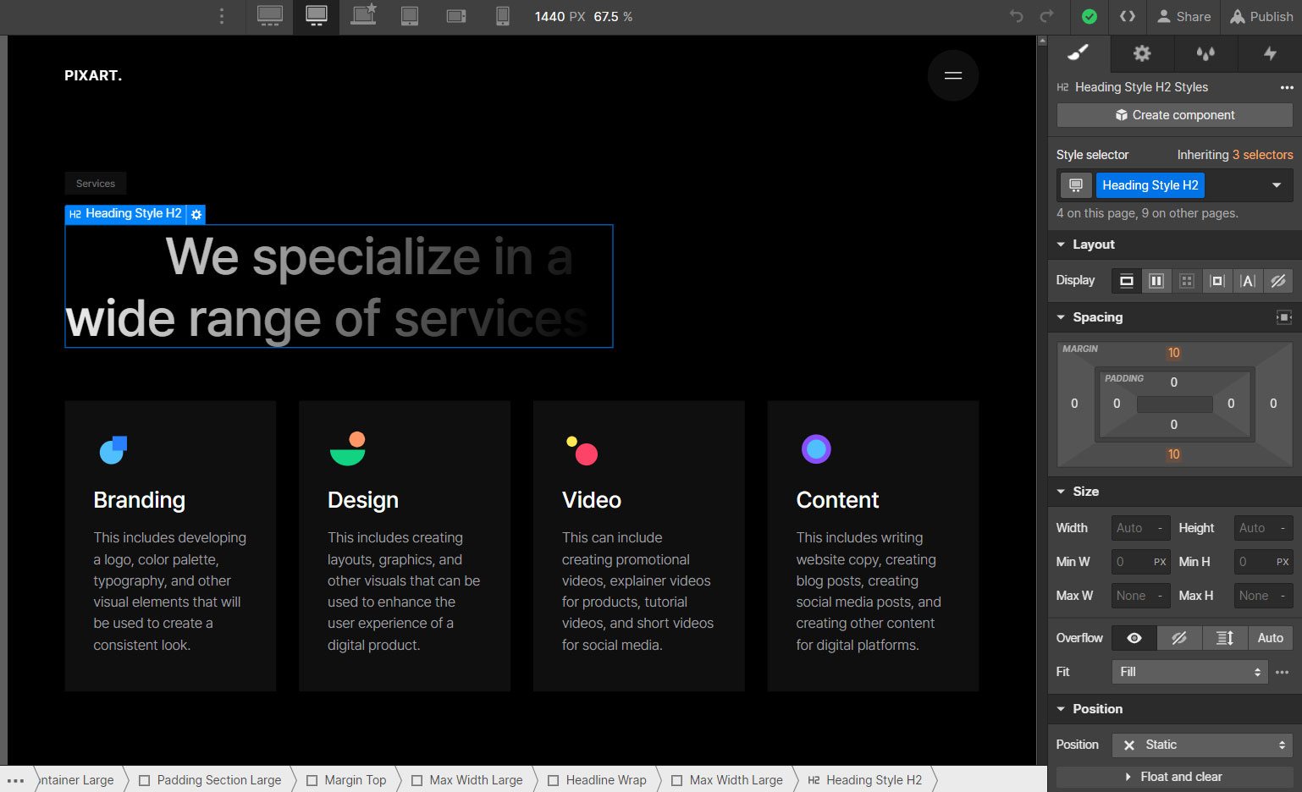Toggle Overflow to hidden with slashed-eye icon
1302x792 pixels.
(x=1179, y=638)
